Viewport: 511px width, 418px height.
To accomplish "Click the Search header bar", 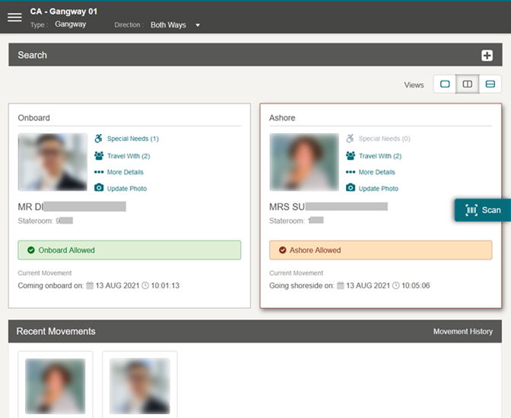I will 255,55.
